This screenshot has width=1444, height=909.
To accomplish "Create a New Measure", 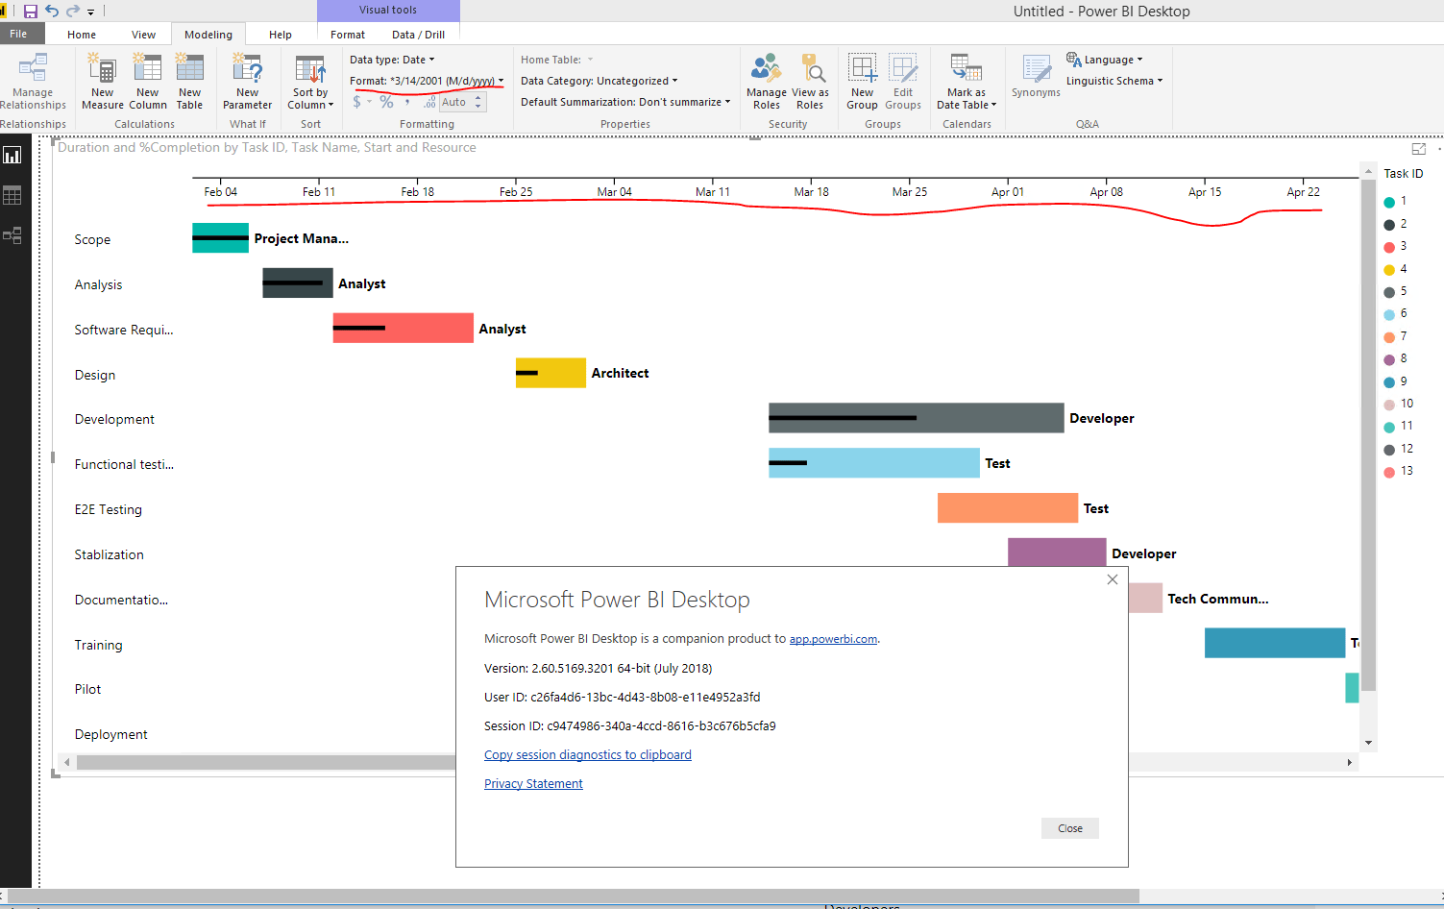I will 103,82.
